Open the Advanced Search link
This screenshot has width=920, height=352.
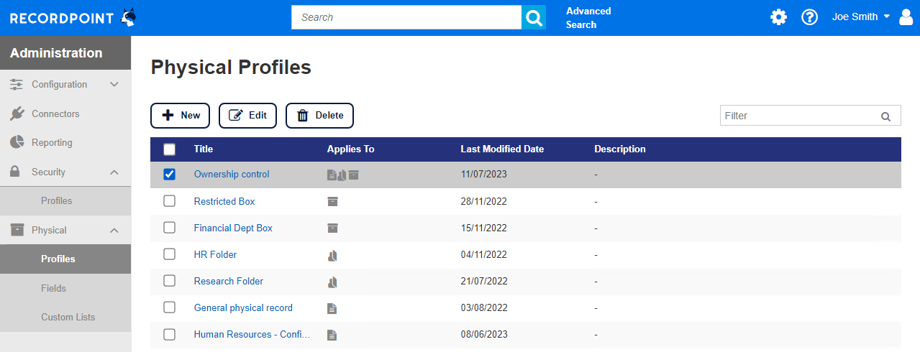(588, 18)
